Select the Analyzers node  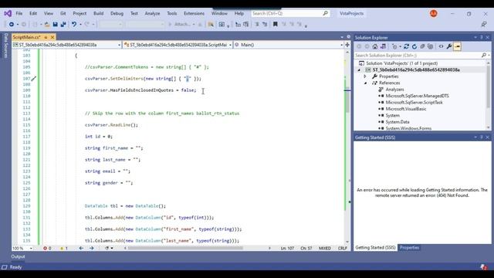coord(394,90)
